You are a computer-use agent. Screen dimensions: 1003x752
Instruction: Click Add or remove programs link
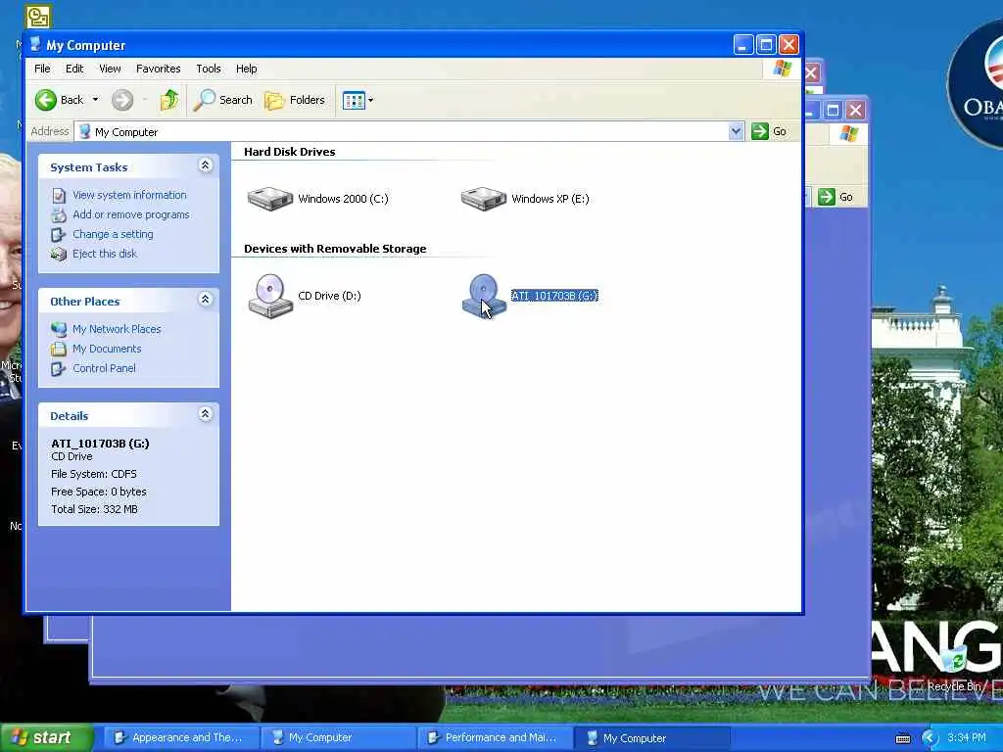click(130, 214)
